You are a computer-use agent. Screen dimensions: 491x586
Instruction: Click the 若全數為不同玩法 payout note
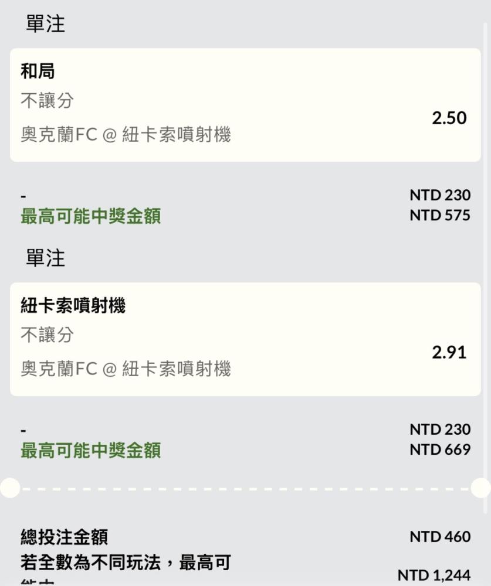tap(126, 569)
